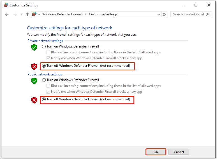
Task: Click the Customize Settings title bar icon
Action: point(6,5)
